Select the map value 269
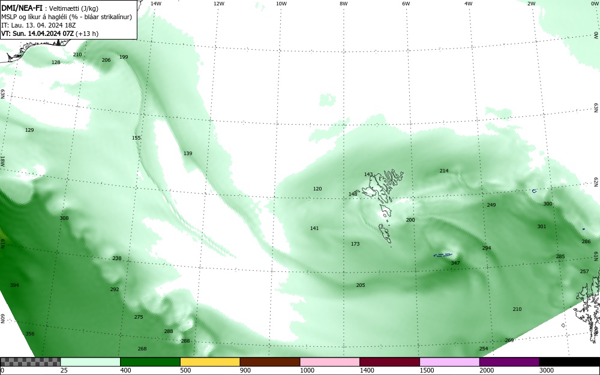The height and width of the screenshot is (375, 600). point(509,340)
